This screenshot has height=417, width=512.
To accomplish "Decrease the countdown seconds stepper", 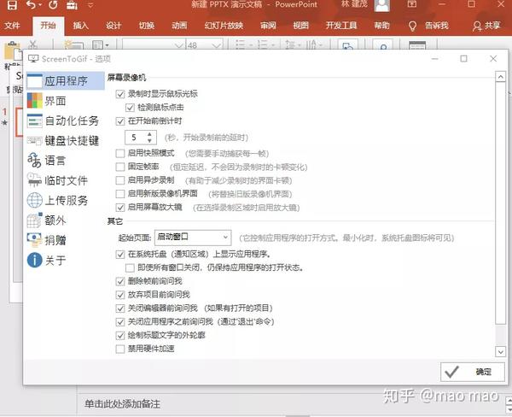I will coord(149,141).
